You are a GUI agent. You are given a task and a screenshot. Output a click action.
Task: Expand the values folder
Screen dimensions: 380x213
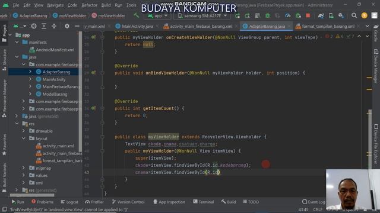tap(24, 175)
